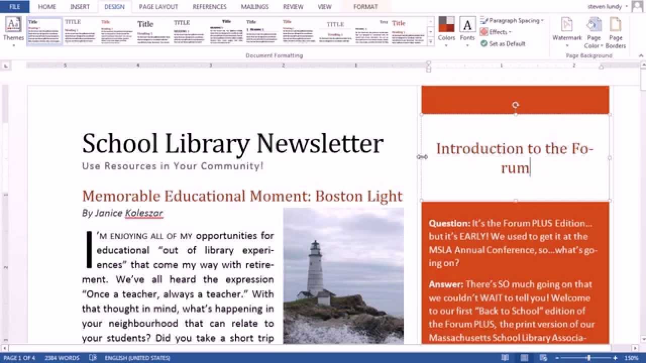Screen dimensions: 646x363
Task: Select the first document formatting style thumbnail
Action: 44,32
